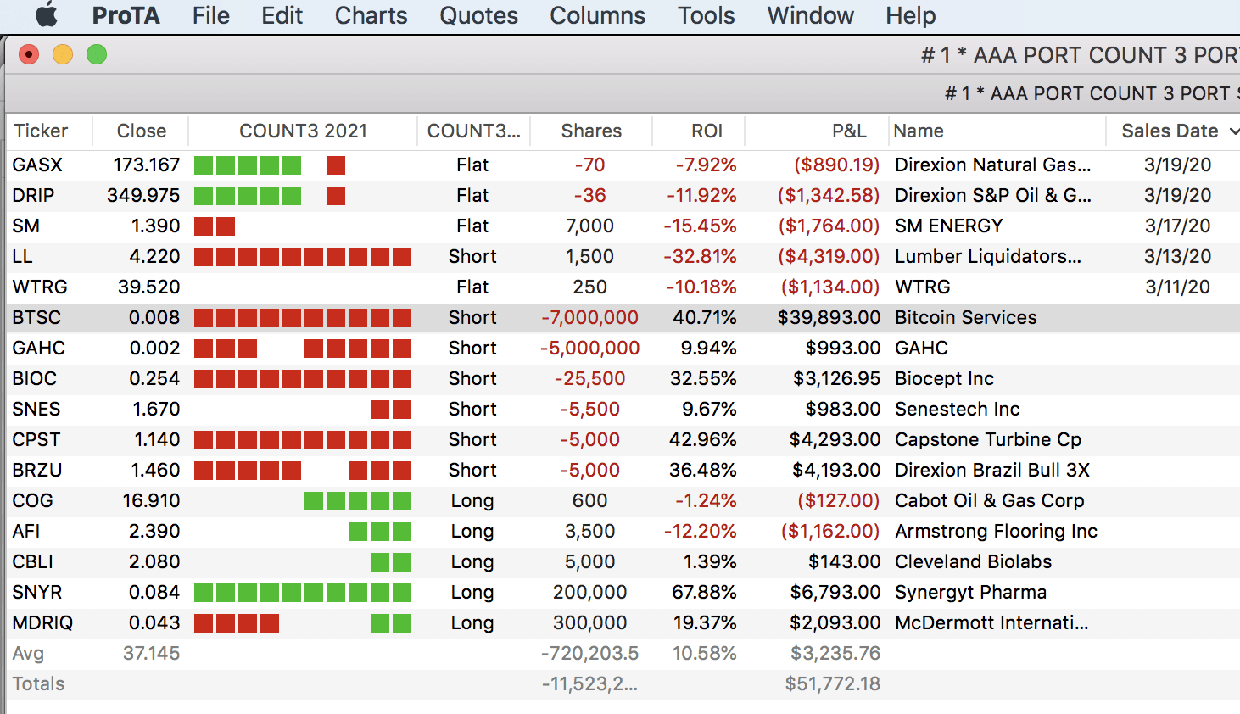Expand the Sales Date column sort arrow
The width and height of the screenshot is (1240, 714).
coord(1233,131)
